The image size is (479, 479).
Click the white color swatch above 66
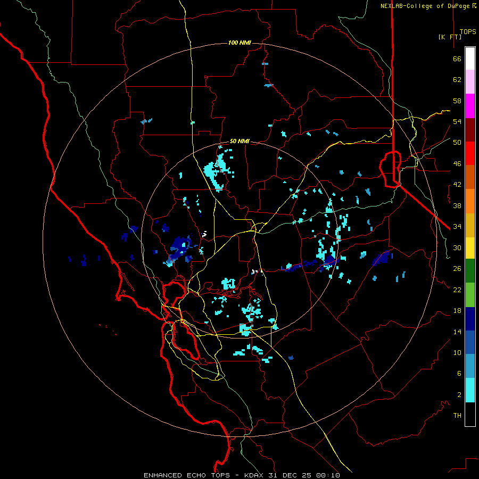click(470, 59)
